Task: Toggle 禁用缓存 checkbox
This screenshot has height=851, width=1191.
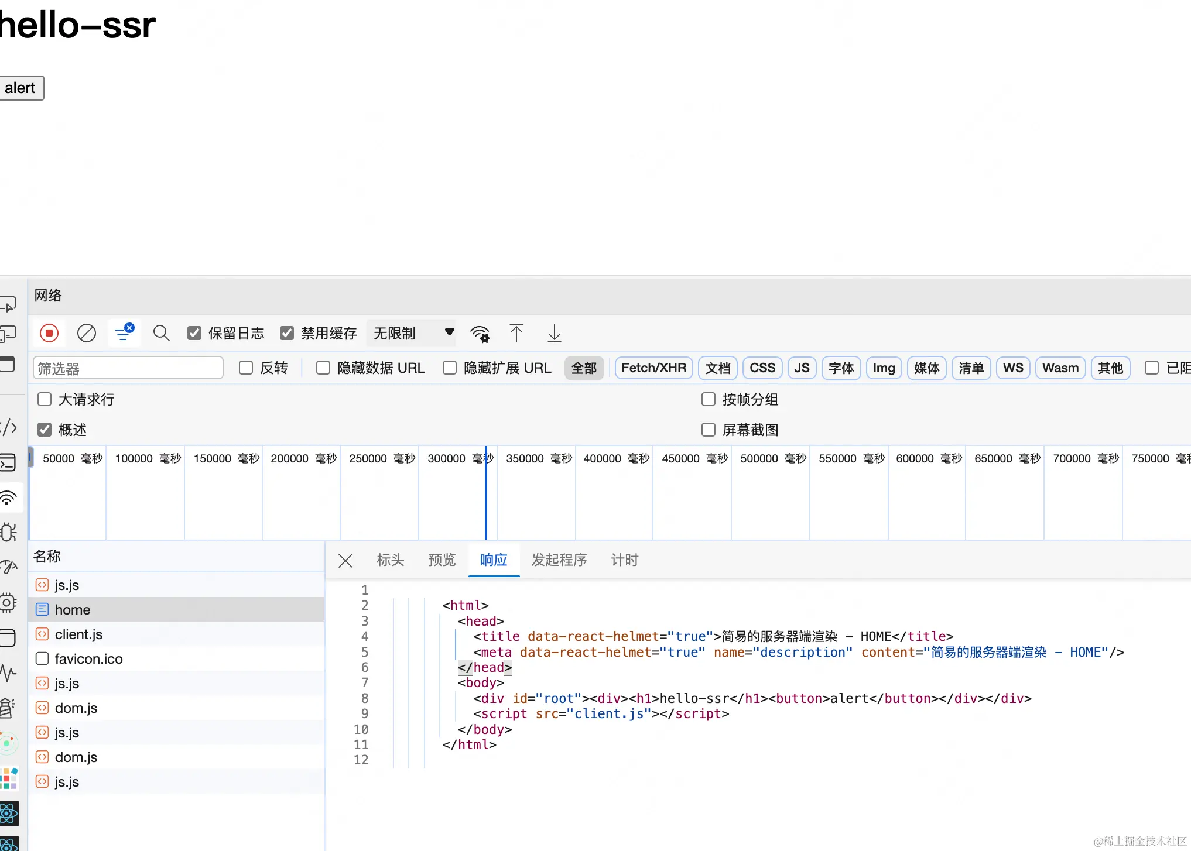Action: [x=287, y=333]
